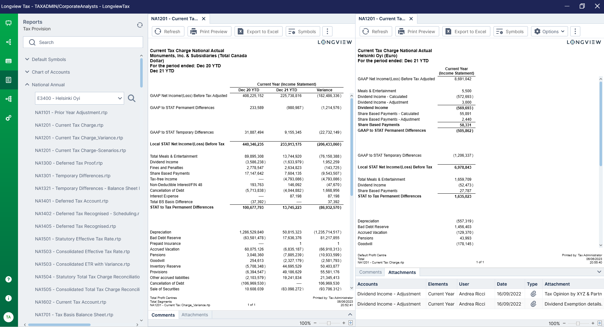604x327 pixels.
Task: Close the right NA1201 report tab
Action: point(411,19)
